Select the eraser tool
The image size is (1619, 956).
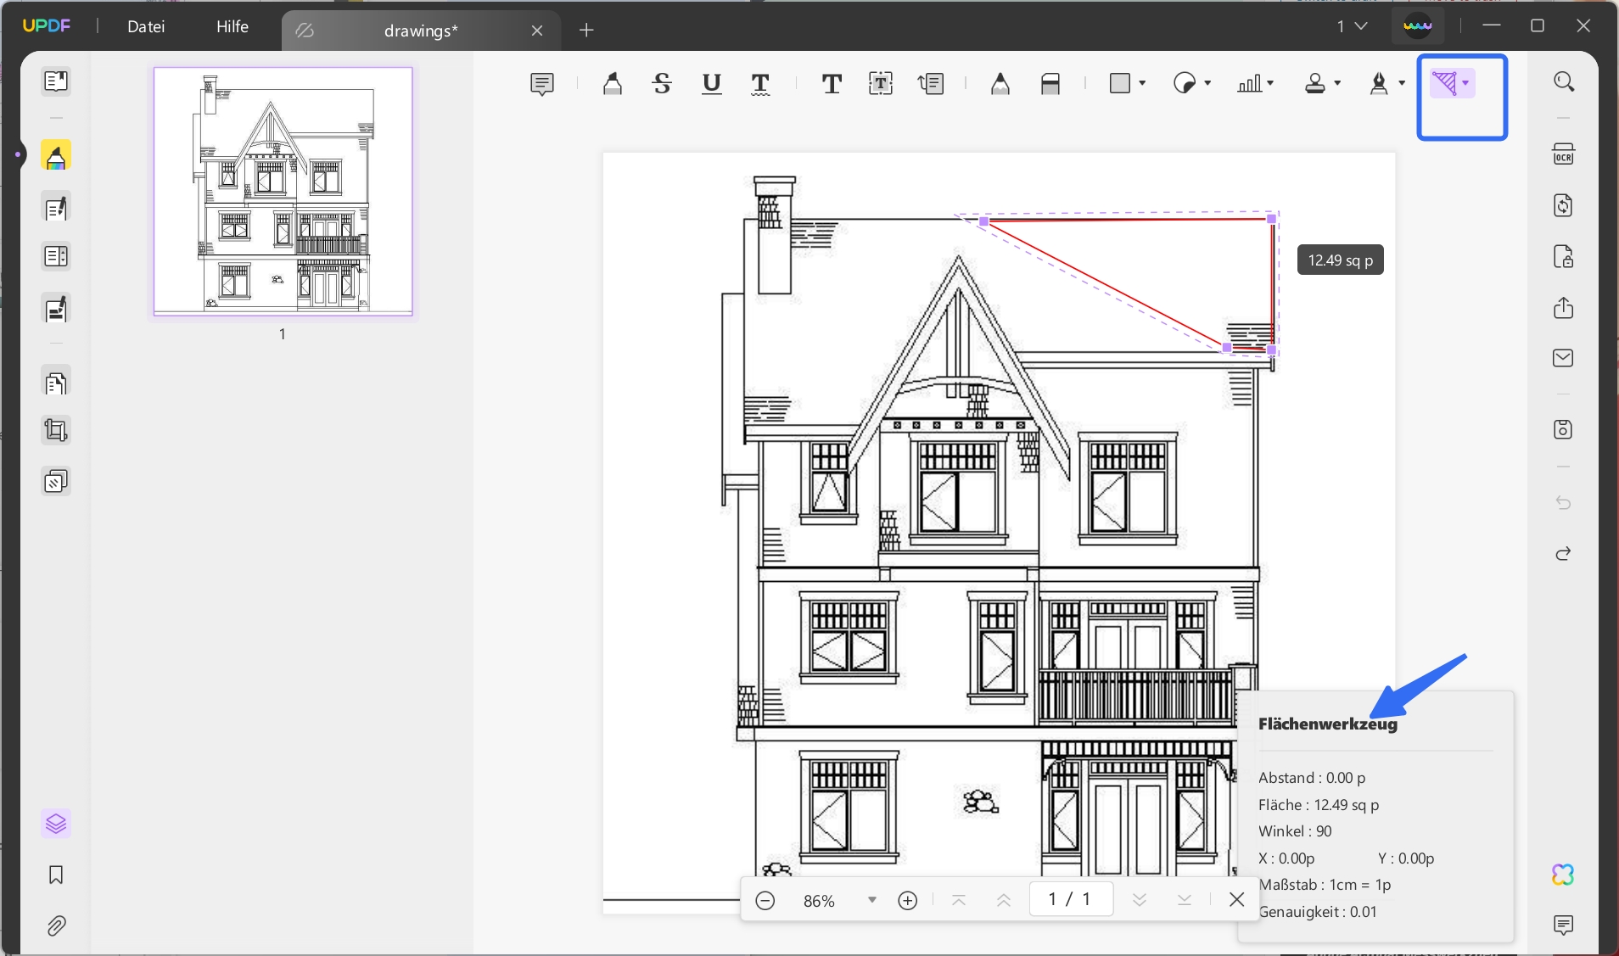coord(1050,84)
